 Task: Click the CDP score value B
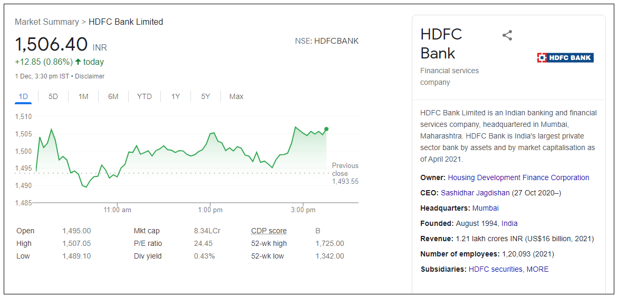tap(317, 231)
